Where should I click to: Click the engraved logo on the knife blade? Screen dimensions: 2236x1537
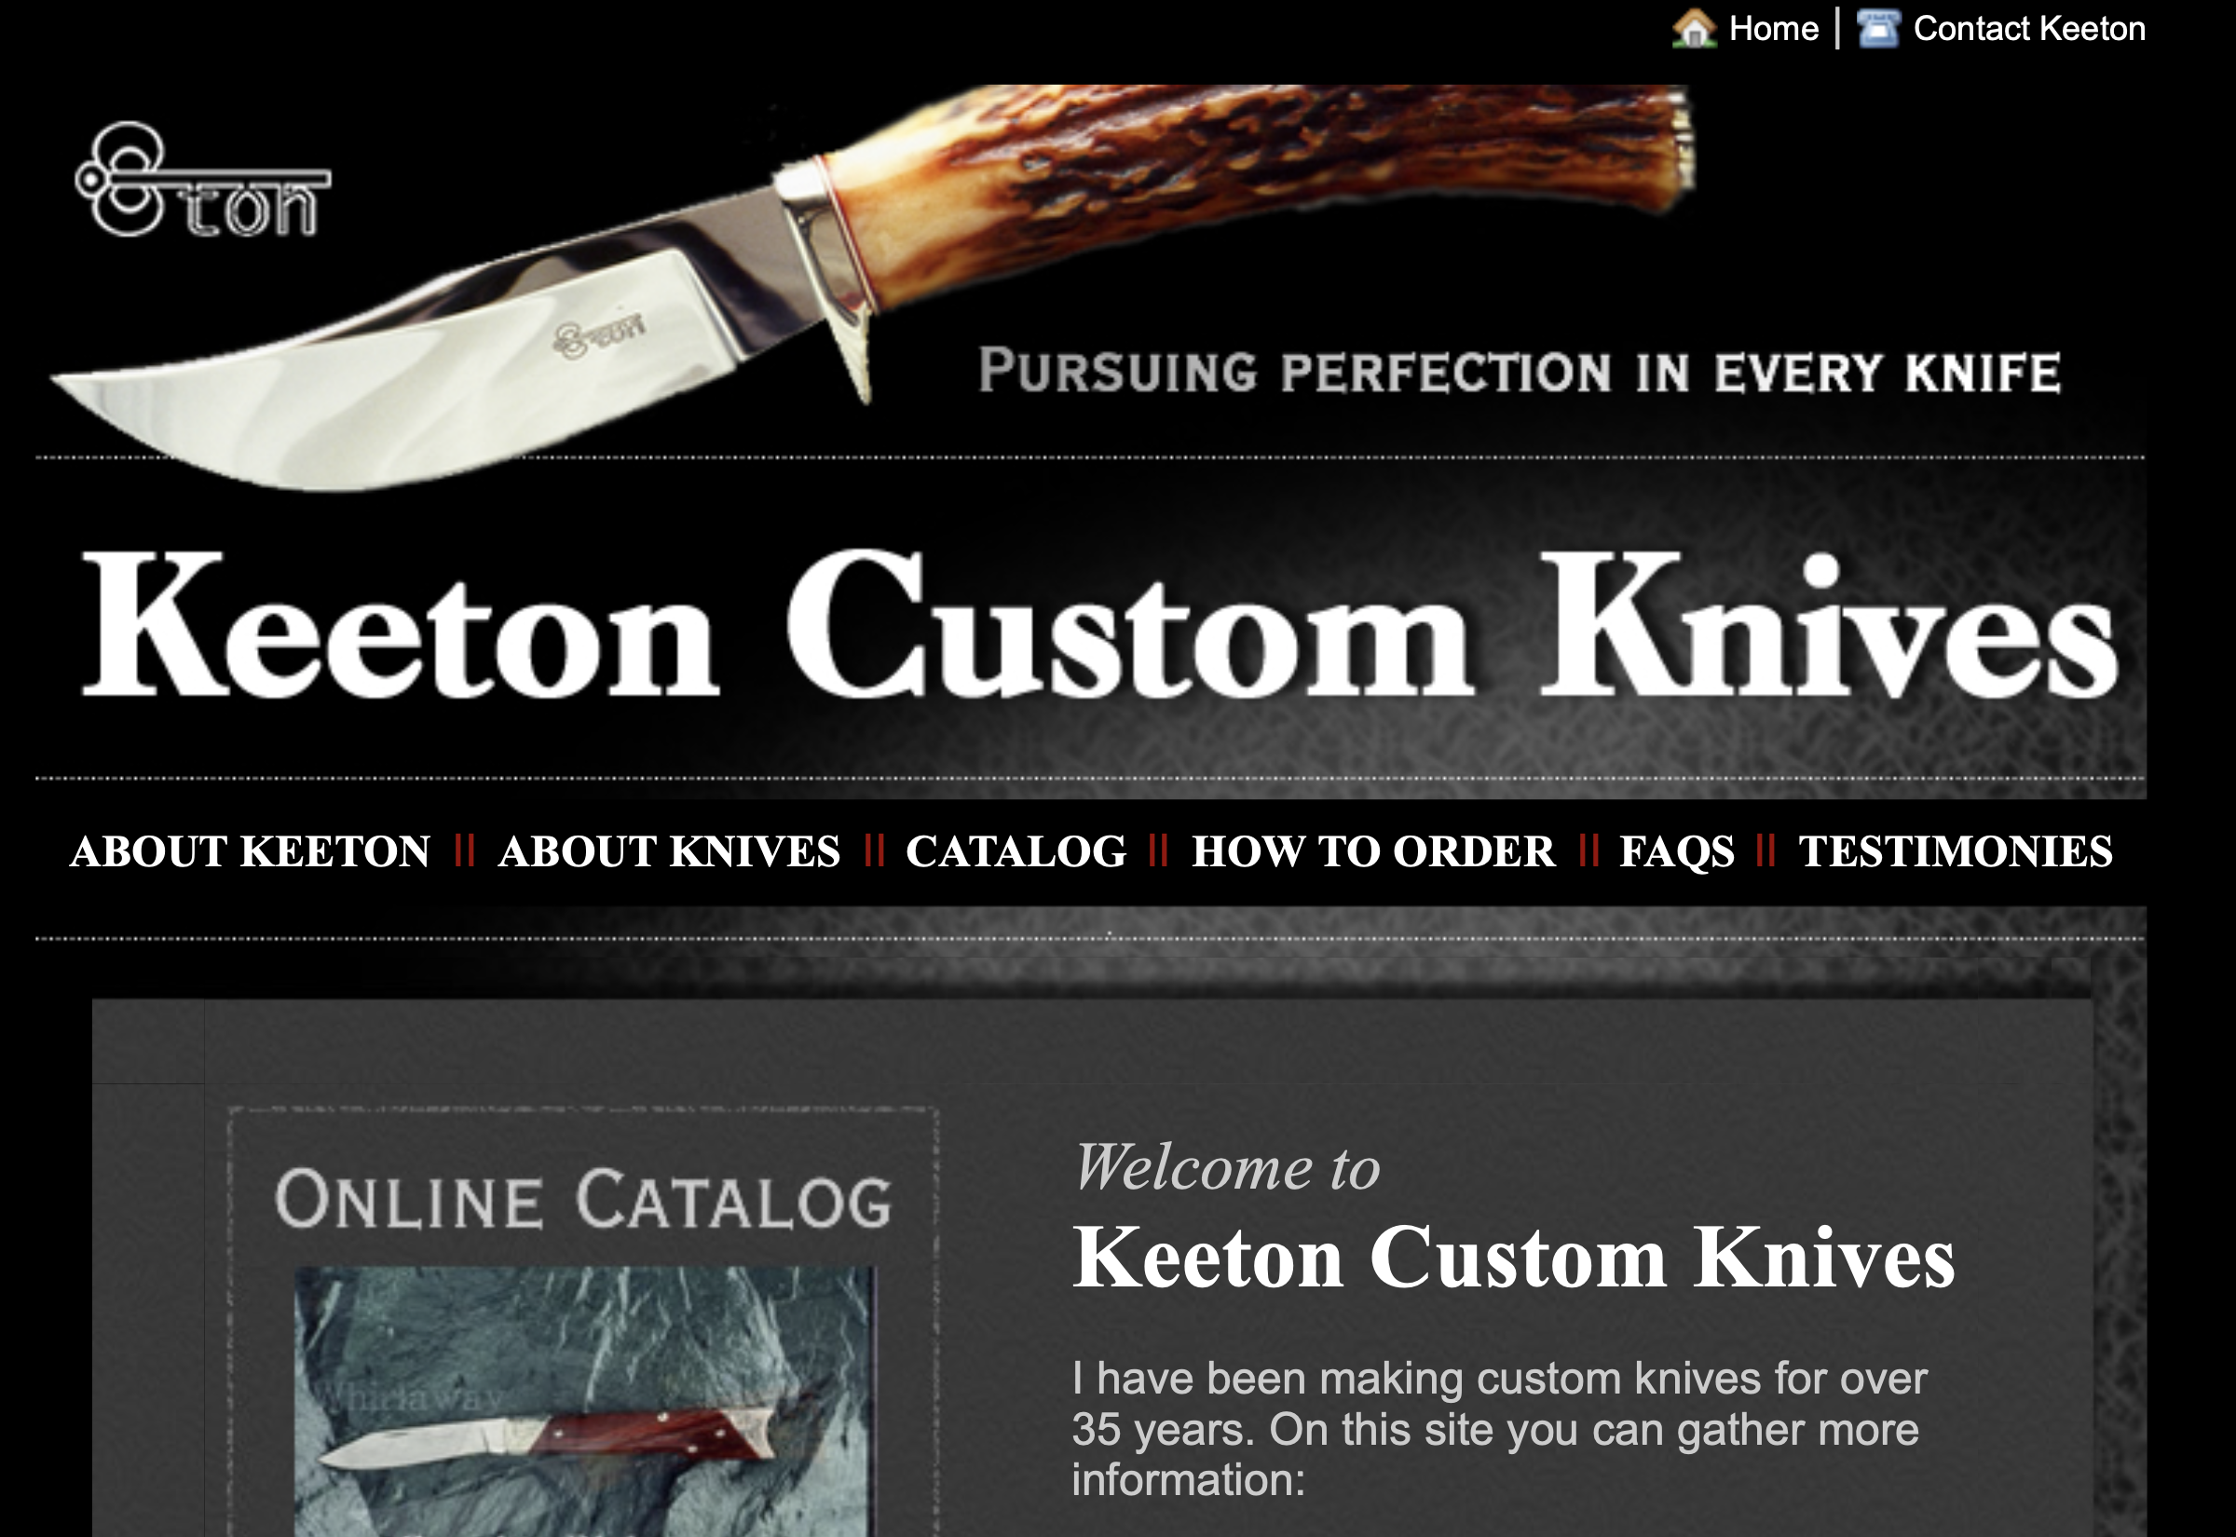point(599,334)
